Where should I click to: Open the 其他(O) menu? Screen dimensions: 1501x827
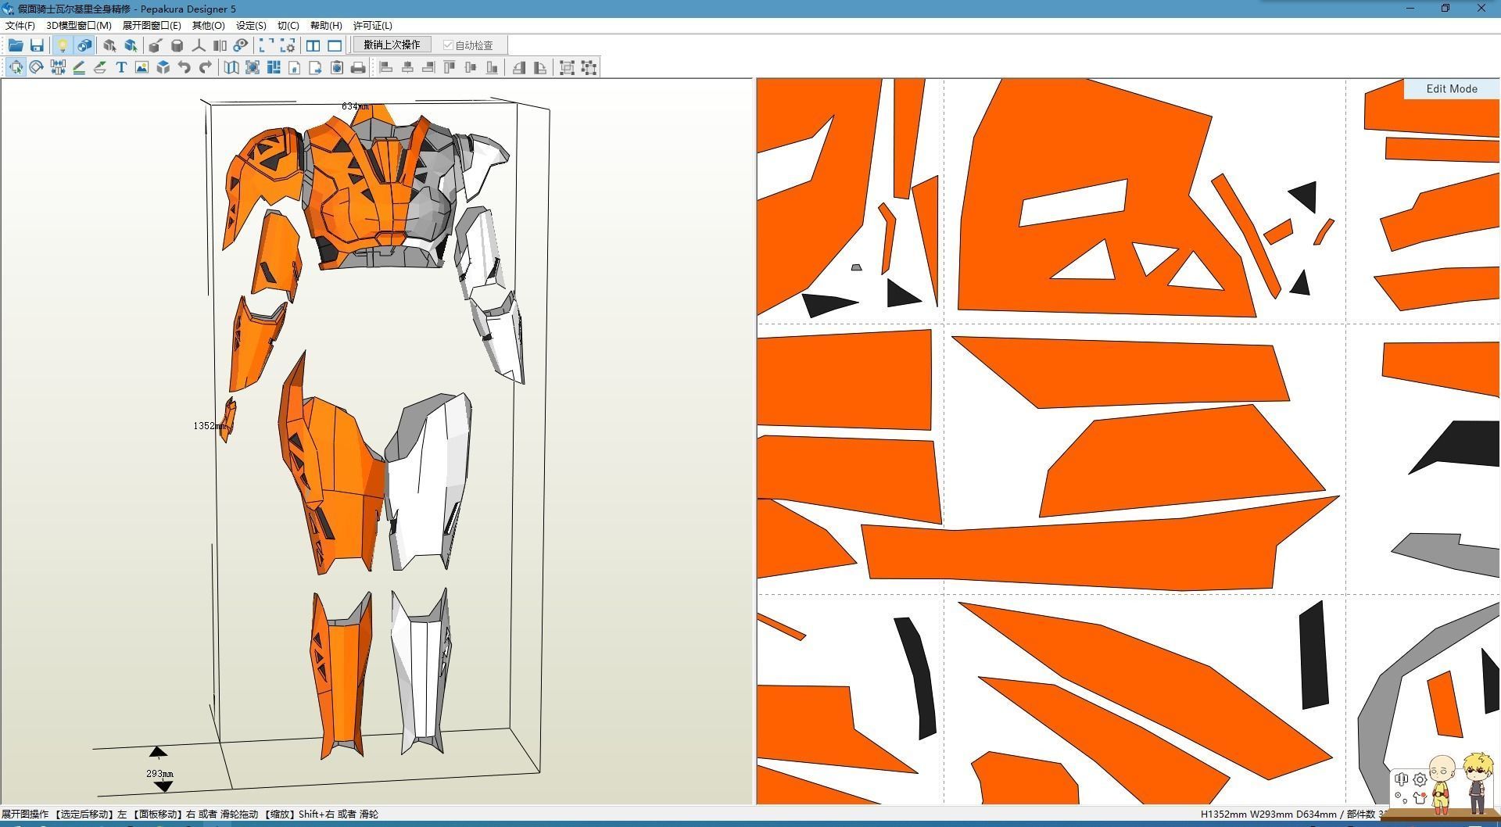coord(208,25)
